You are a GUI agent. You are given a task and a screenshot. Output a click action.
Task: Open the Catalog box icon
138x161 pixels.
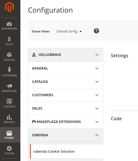point(9,55)
